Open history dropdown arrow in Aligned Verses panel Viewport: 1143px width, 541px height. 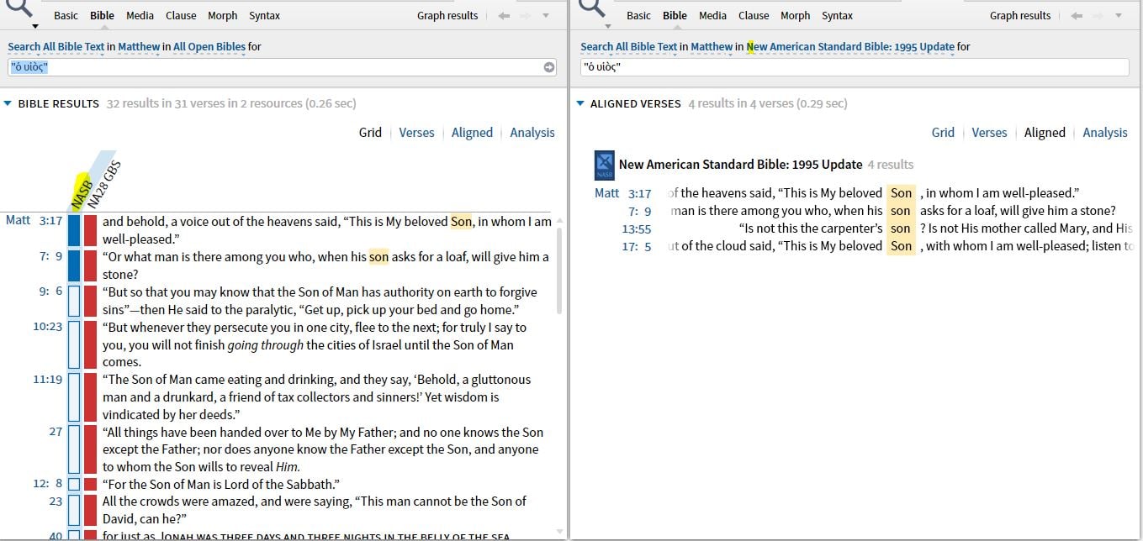click(x=1119, y=16)
